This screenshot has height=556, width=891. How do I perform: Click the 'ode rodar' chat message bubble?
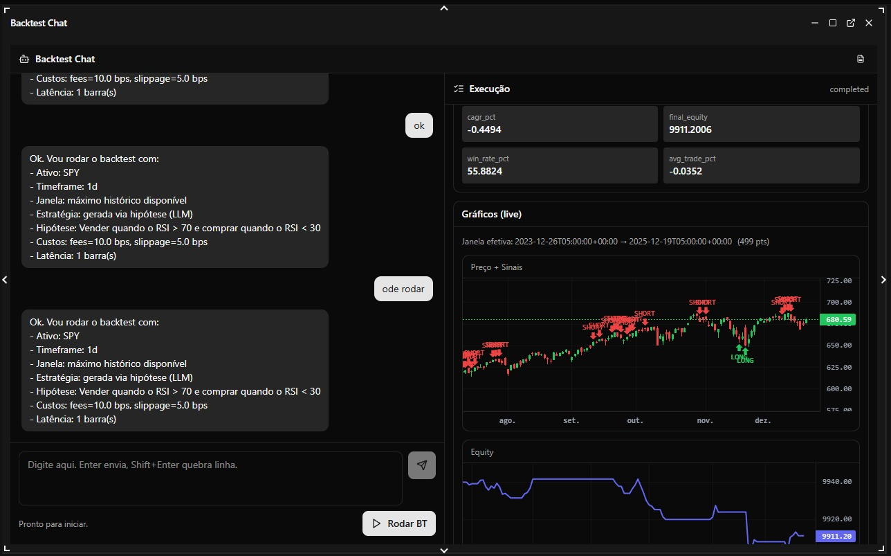[403, 289]
